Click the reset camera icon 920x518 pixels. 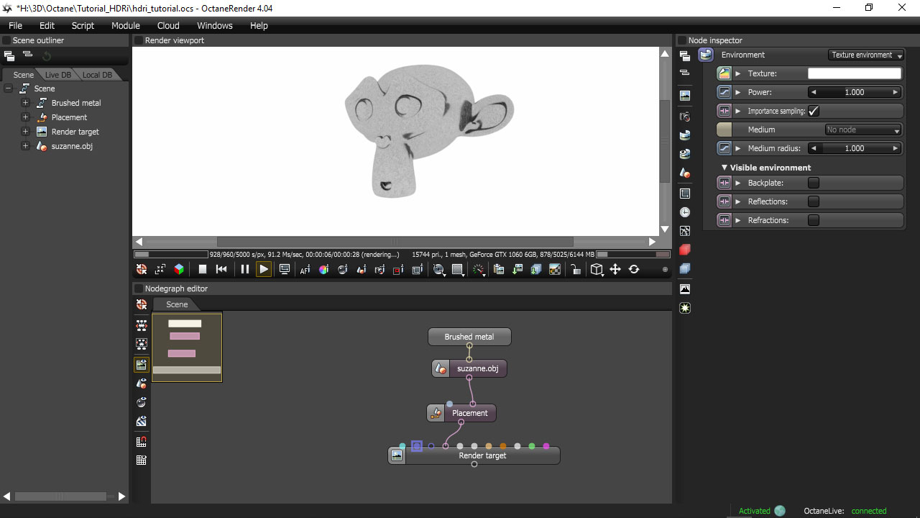click(x=160, y=269)
